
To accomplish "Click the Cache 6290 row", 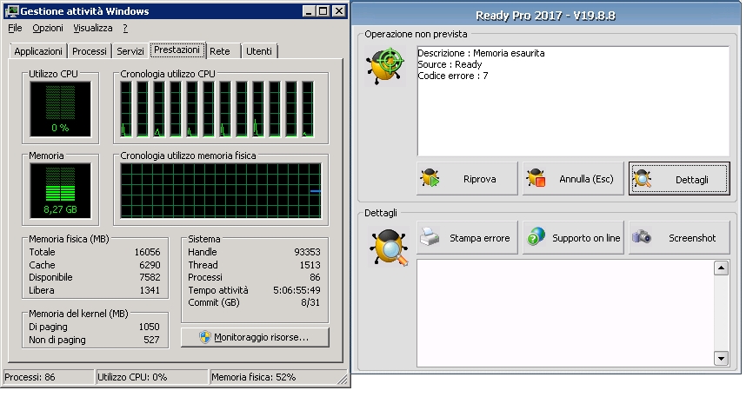I will coord(94,265).
